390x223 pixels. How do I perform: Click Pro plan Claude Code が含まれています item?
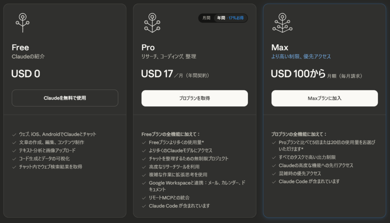click(x=179, y=206)
